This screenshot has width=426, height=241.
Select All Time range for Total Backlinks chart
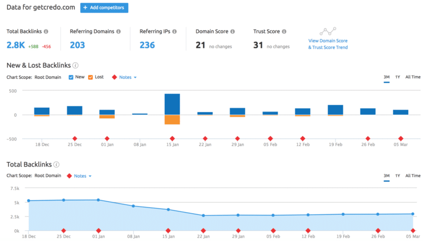tap(413, 175)
